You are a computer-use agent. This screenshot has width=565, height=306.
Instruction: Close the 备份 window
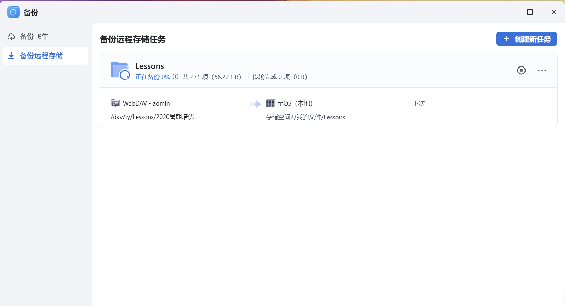(554, 12)
